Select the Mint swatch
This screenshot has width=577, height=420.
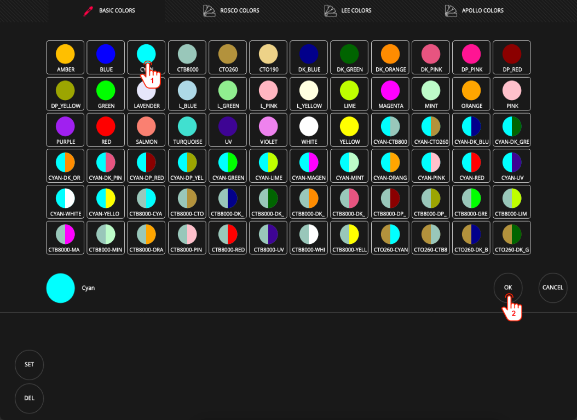pos(430,94)
